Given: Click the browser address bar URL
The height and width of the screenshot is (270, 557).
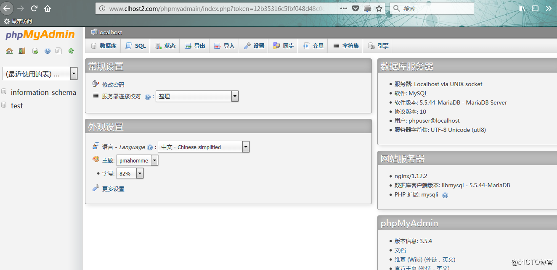Looking at the screenshot, I should click(x=217, y=8).
